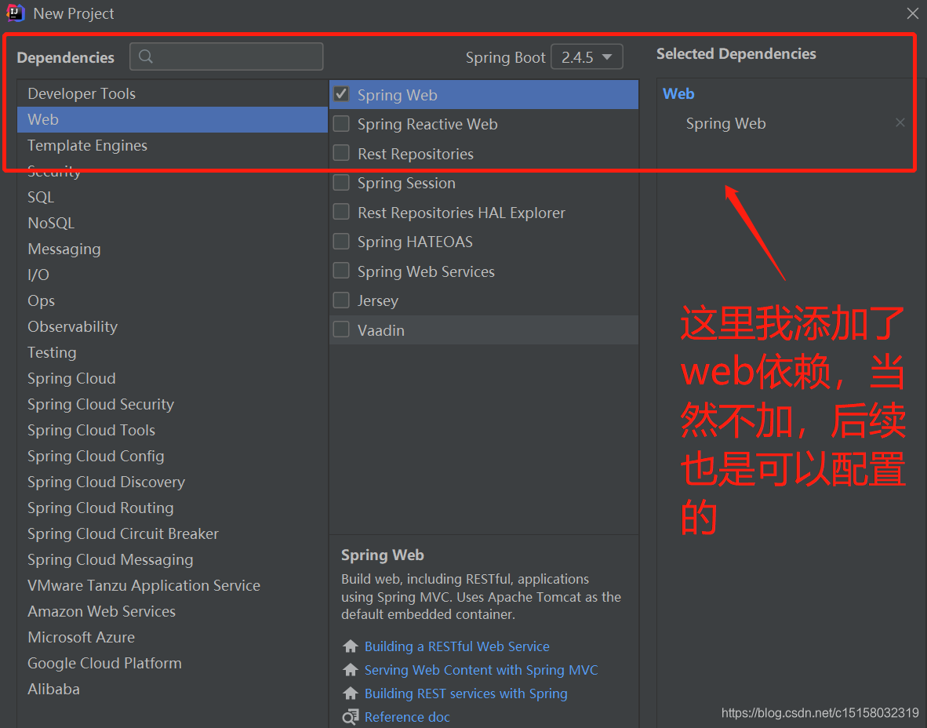Open Building a RESTful Web Service link
The width and height of the screenshot is (927, 728).
[x=457, y=646]
